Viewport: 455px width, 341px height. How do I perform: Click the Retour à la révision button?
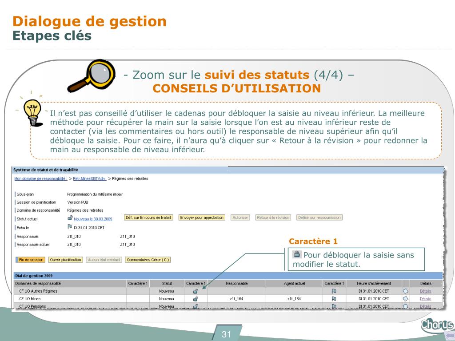[x=273, y=218]
